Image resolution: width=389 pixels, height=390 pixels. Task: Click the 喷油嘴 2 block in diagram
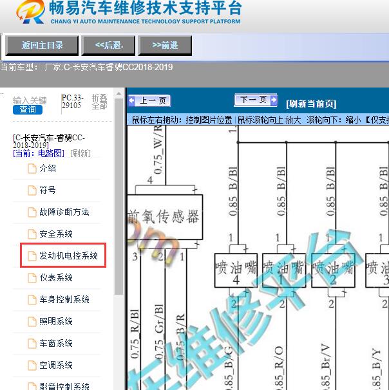coord(333,270)
